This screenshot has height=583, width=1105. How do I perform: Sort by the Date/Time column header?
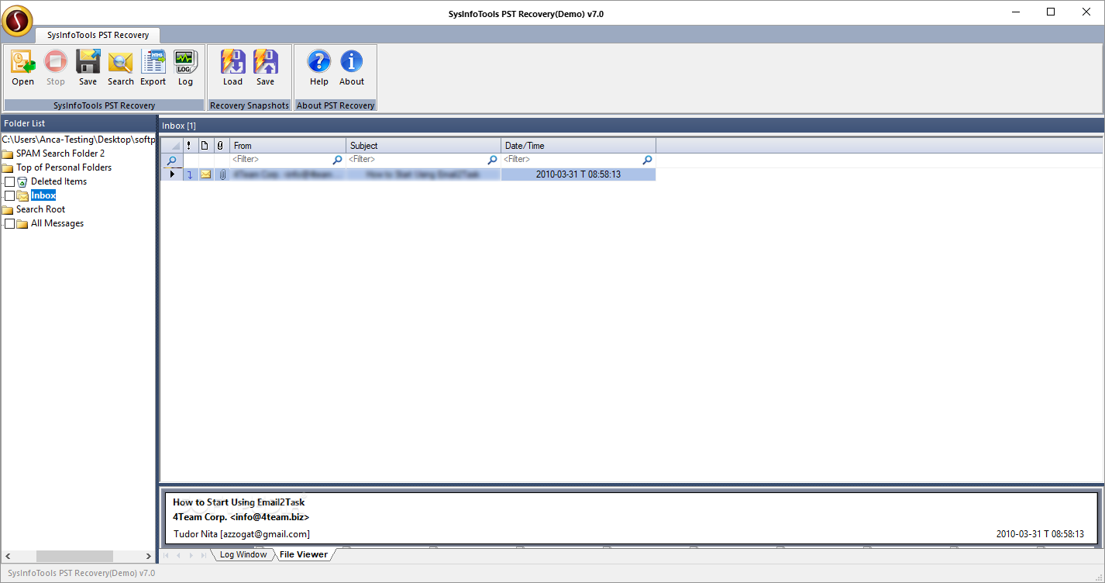point(578,146)
